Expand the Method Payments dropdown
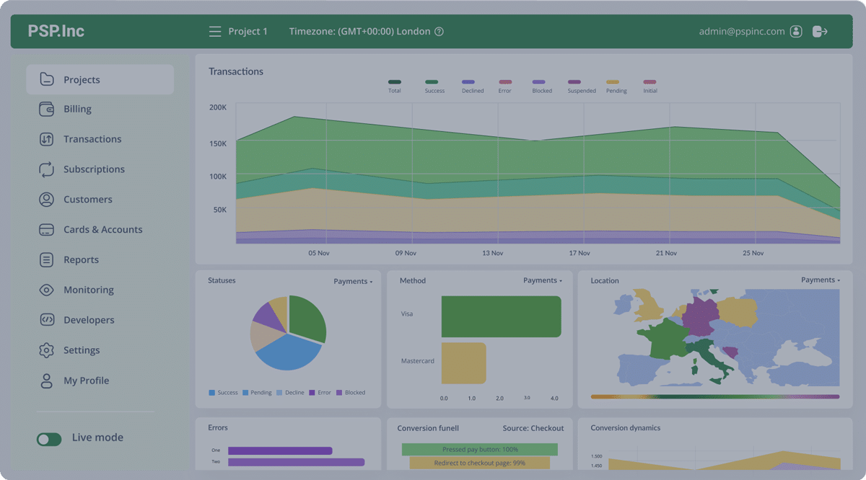Viewport: 866px width, 480px height. (543, 280)
